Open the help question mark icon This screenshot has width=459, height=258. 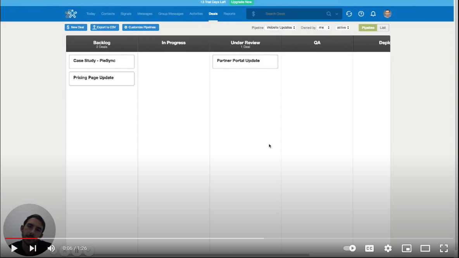pos(361,14)
